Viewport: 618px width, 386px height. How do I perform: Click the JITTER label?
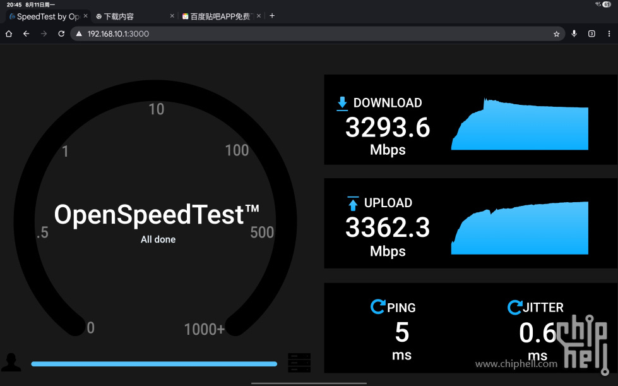point(543,308)
